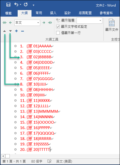Select outline bullet for IIIII line

click(15, 95)
